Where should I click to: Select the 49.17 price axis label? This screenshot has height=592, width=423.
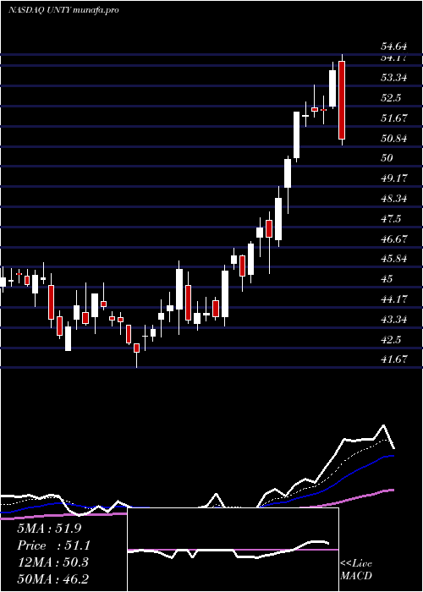point(394,178)
